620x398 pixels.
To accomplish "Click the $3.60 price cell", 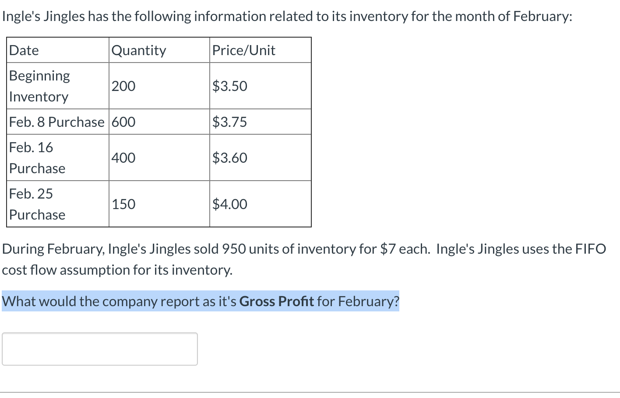I will pyautogui.click(x=261, y=157).
